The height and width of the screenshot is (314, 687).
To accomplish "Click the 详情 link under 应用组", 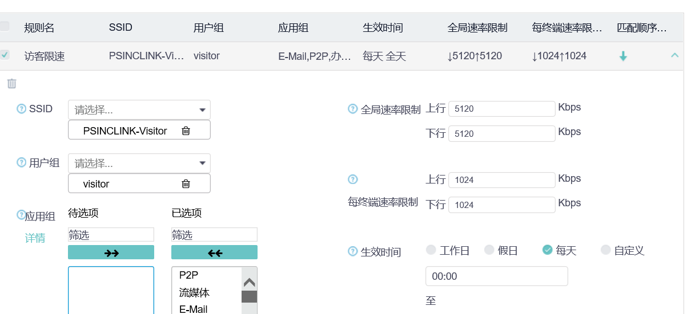I will click(x=35, y=238).
